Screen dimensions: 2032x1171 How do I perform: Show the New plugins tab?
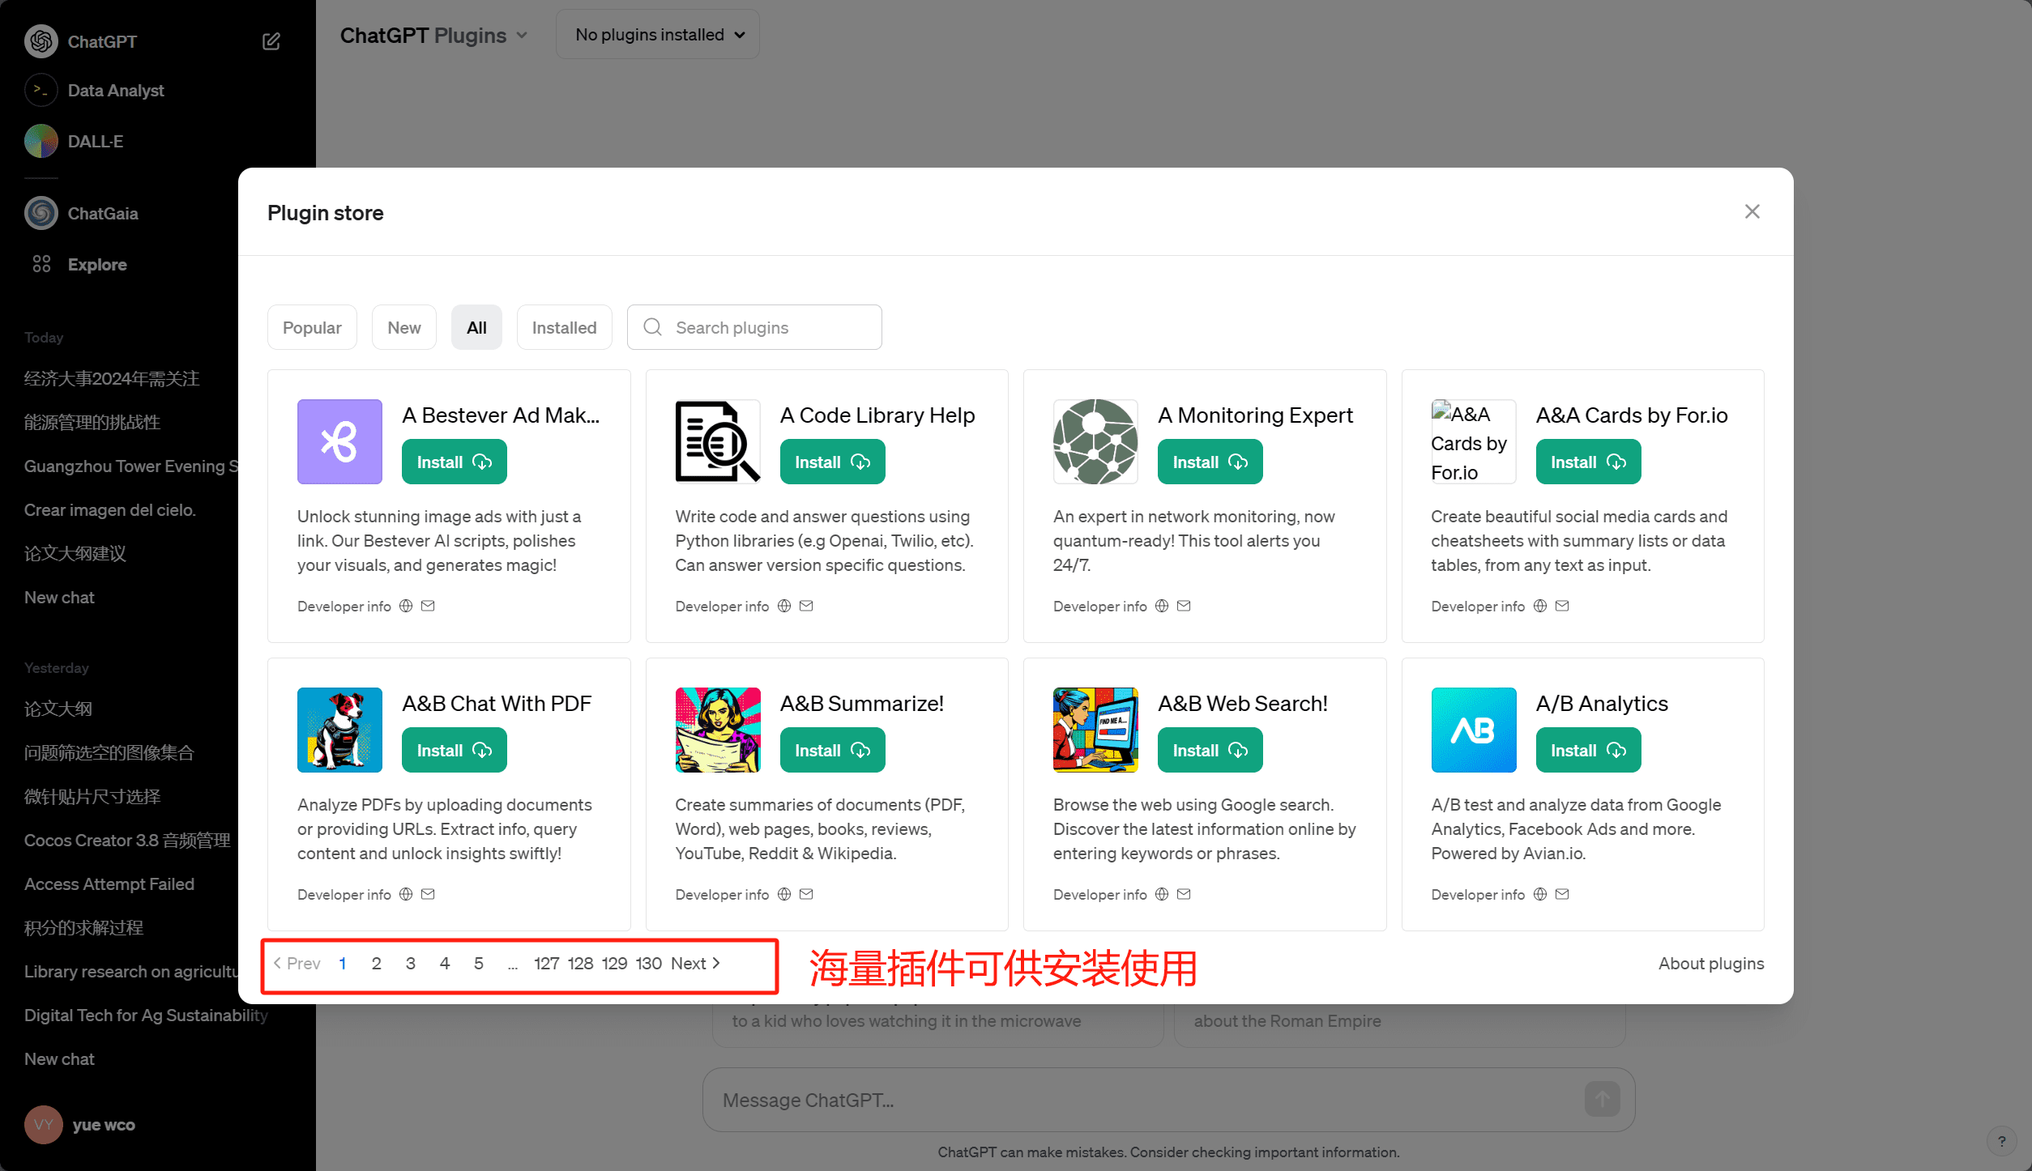coord(403,327)
